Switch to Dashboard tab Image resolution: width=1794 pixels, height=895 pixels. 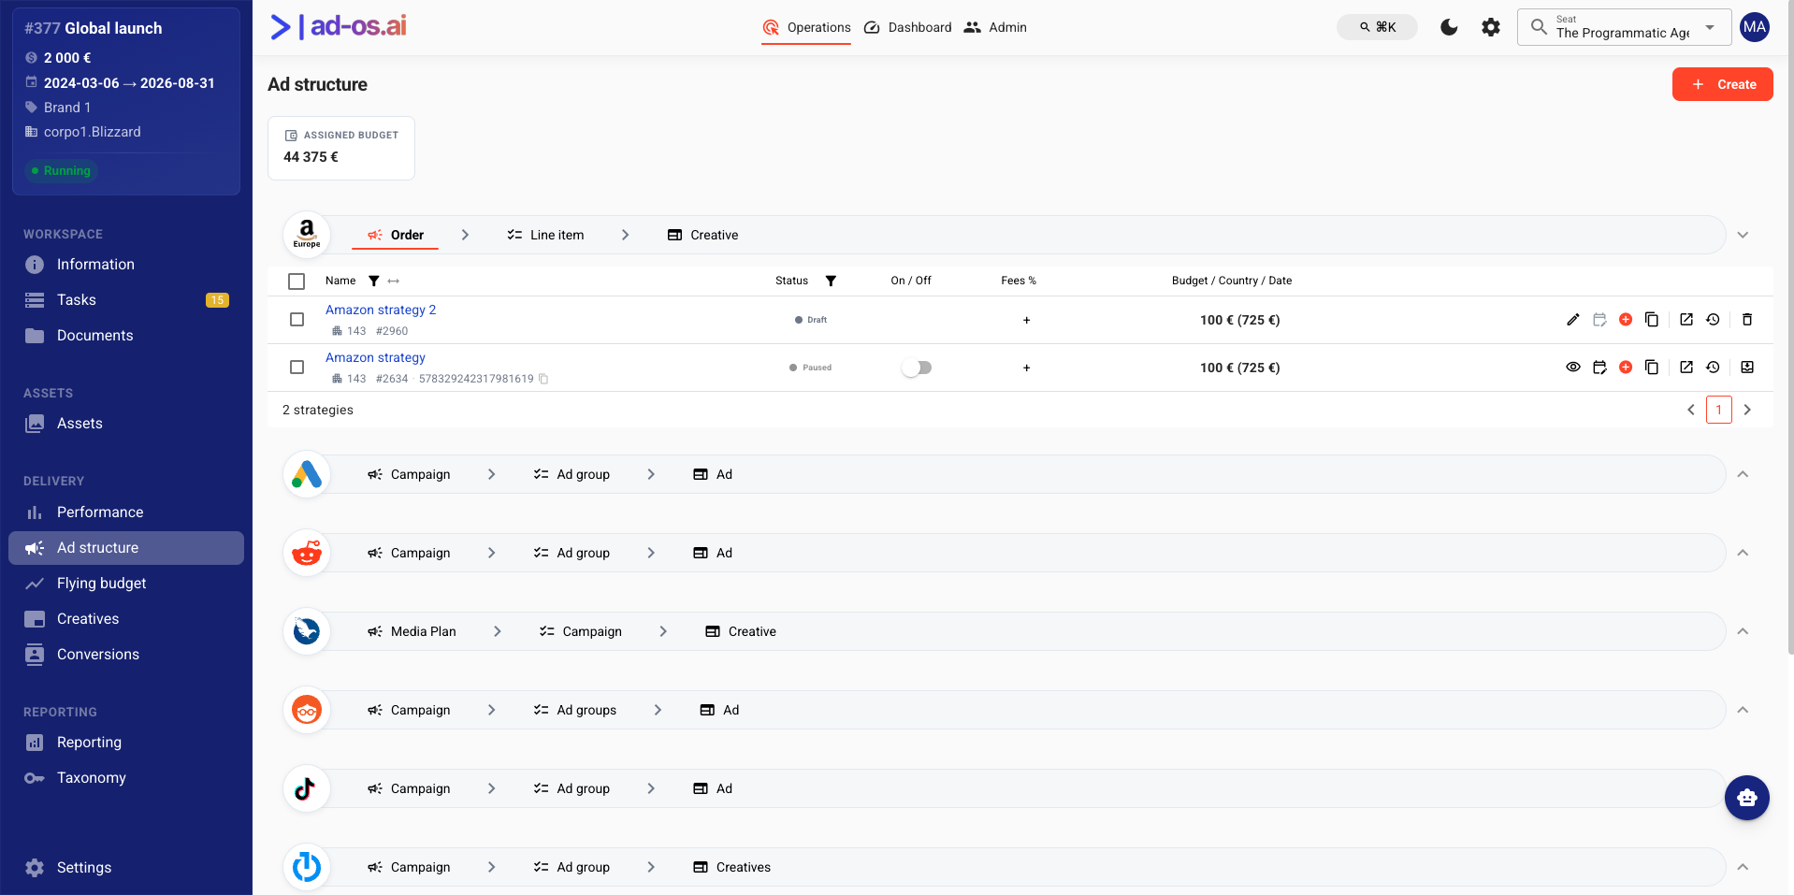coord(907,27)
